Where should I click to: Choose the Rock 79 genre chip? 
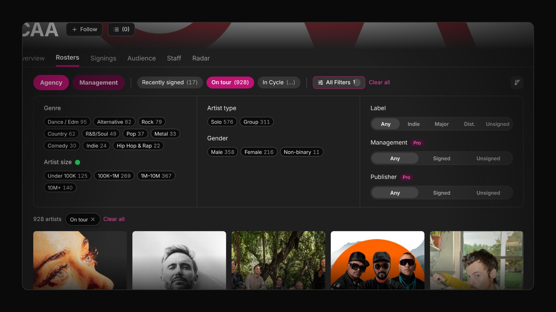click(152, 122)
